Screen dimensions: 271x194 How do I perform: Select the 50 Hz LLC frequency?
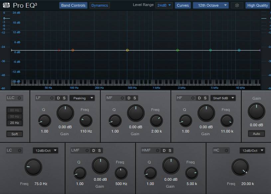(15, 116)
